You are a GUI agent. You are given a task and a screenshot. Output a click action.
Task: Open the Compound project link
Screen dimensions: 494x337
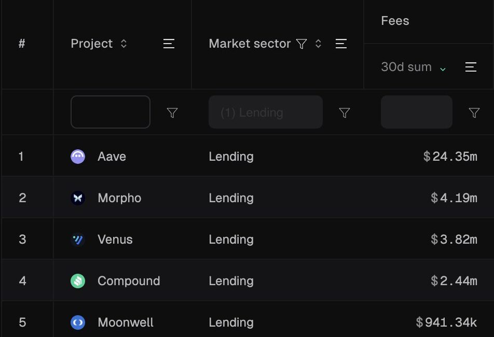129,281
